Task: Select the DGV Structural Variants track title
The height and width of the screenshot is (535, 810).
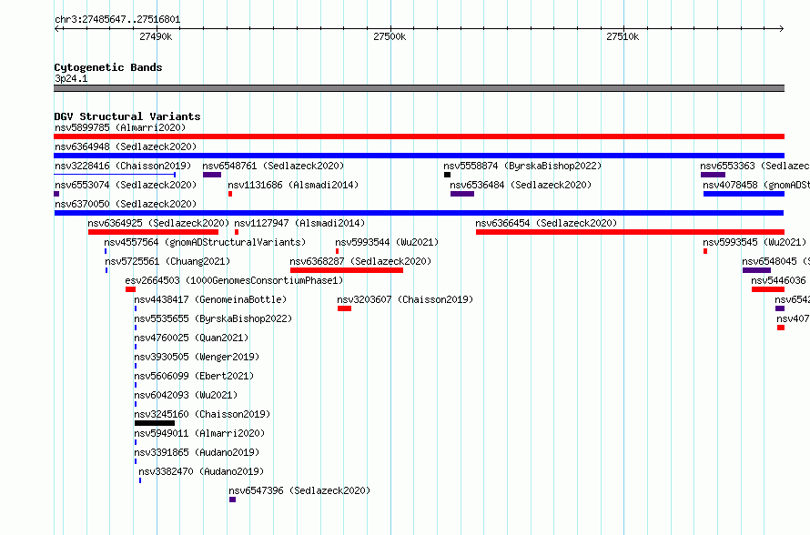Action: click(x=127, y=116)
